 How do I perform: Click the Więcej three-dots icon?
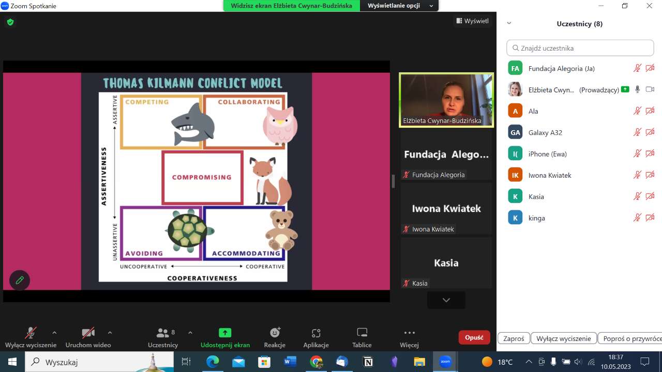(409, 333)
